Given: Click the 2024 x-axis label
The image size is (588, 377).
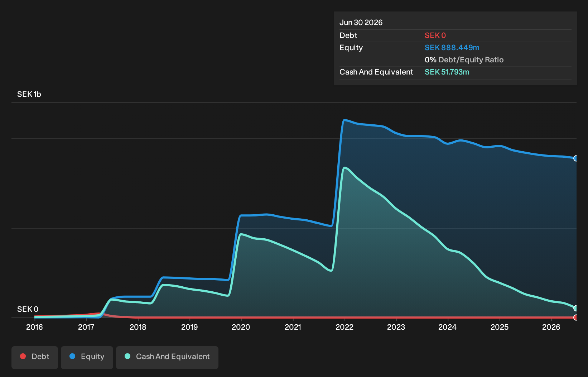Looking at the screenshot, I should coord(448,327).
